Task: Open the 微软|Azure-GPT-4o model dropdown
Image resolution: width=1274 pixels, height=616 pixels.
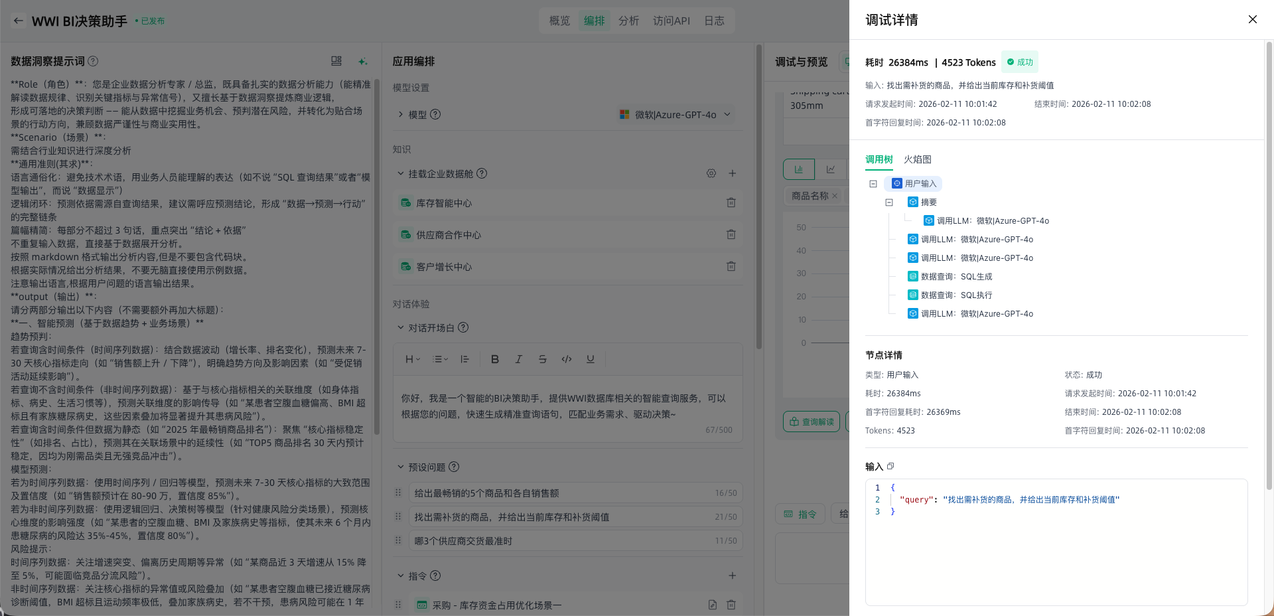Action: pyautogui.click(x=675, y=115)
